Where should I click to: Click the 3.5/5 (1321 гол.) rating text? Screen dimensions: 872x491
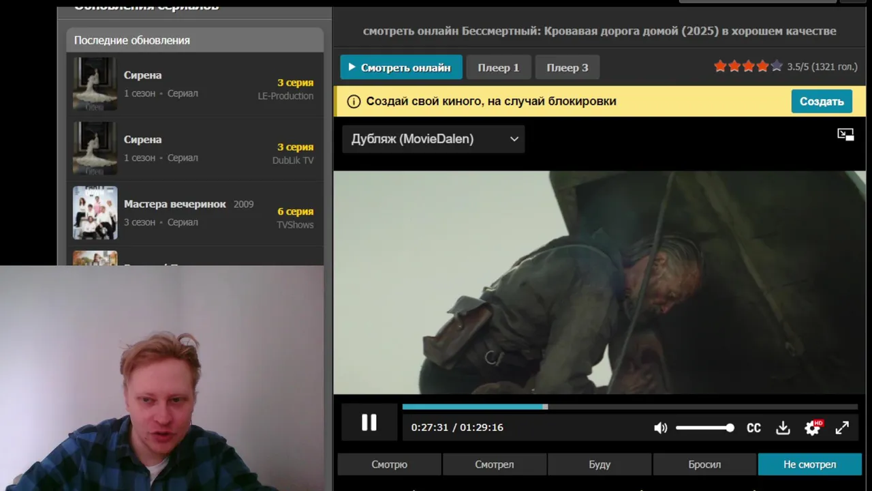[822, 67]
